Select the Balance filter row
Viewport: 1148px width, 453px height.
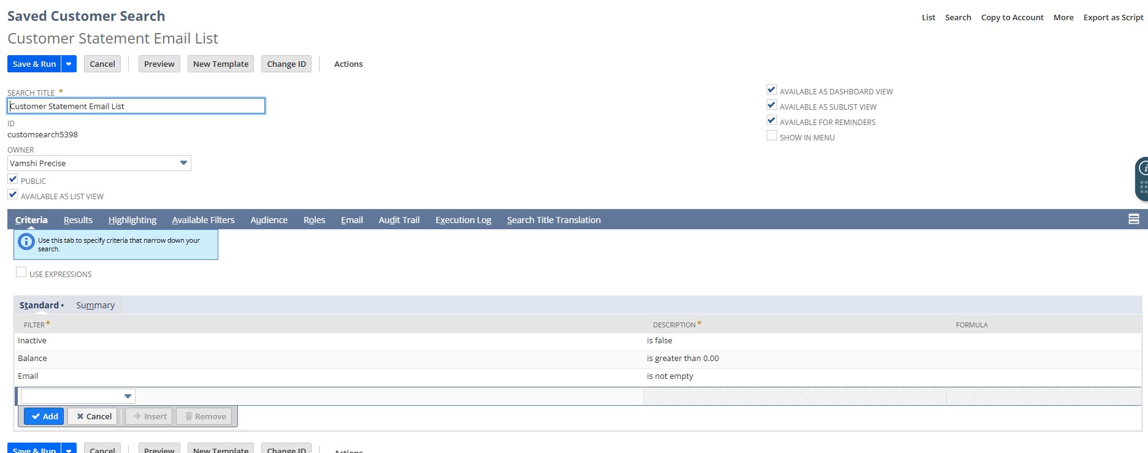point(33,359)
